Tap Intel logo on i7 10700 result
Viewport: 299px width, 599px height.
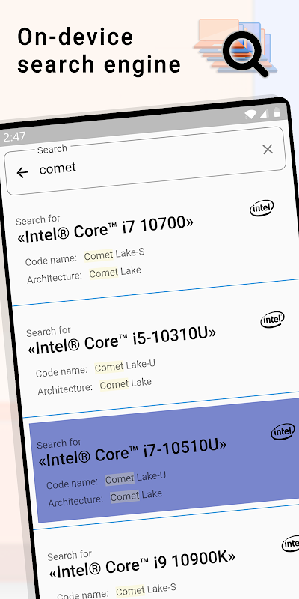[262, 208]
